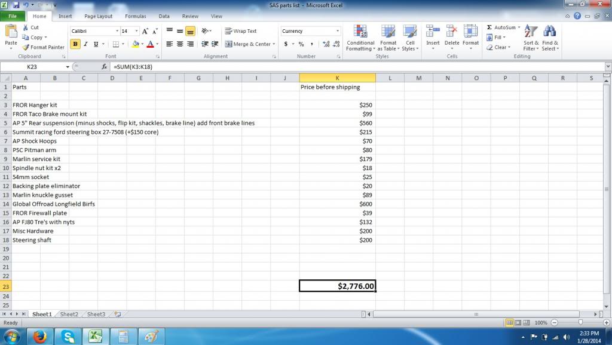Click the Borders icon
This screenshot has width=612, height=345.
pos(115,44)
